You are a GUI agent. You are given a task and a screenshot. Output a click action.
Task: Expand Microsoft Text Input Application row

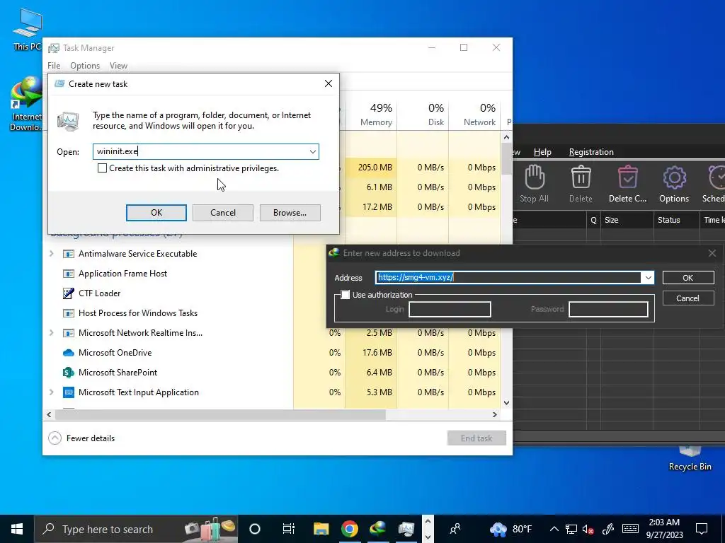point(51,392)
